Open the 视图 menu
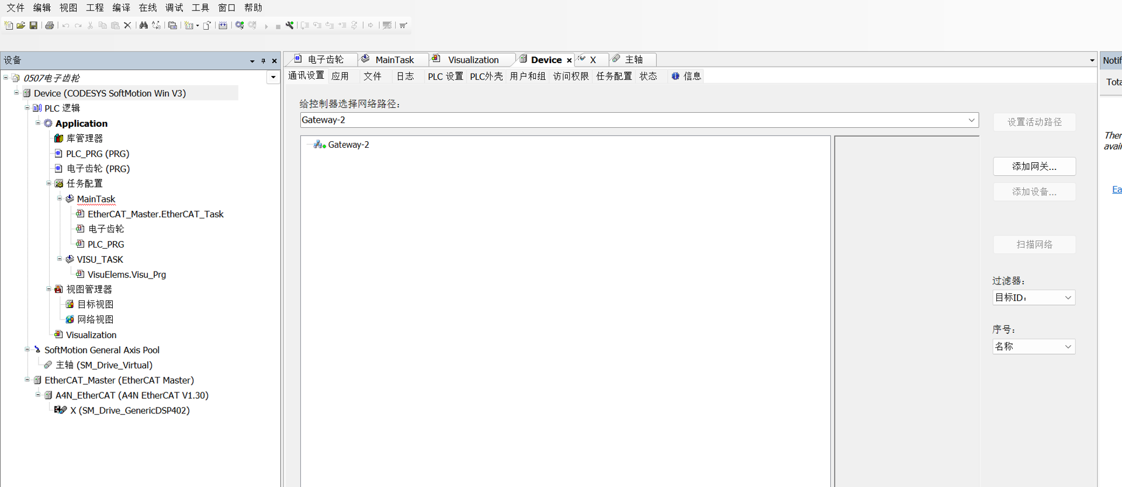Image resolution: width=1122 pixels, height=487 pixels. pyautogui.click(x=68, y=8)
